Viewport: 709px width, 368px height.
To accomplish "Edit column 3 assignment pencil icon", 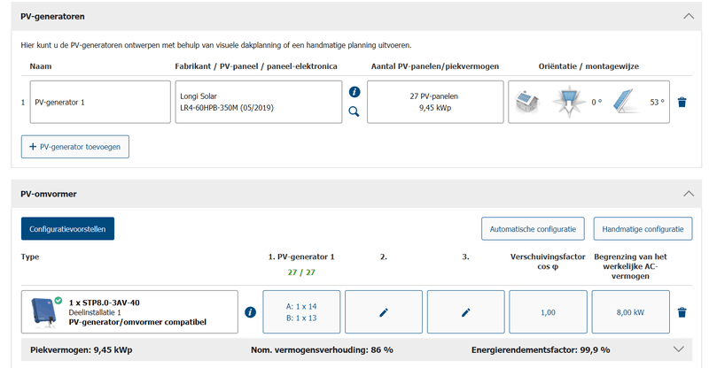I will 466,312.
